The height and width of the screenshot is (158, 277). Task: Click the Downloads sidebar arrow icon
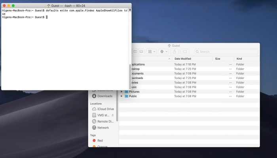pos(94,96)
